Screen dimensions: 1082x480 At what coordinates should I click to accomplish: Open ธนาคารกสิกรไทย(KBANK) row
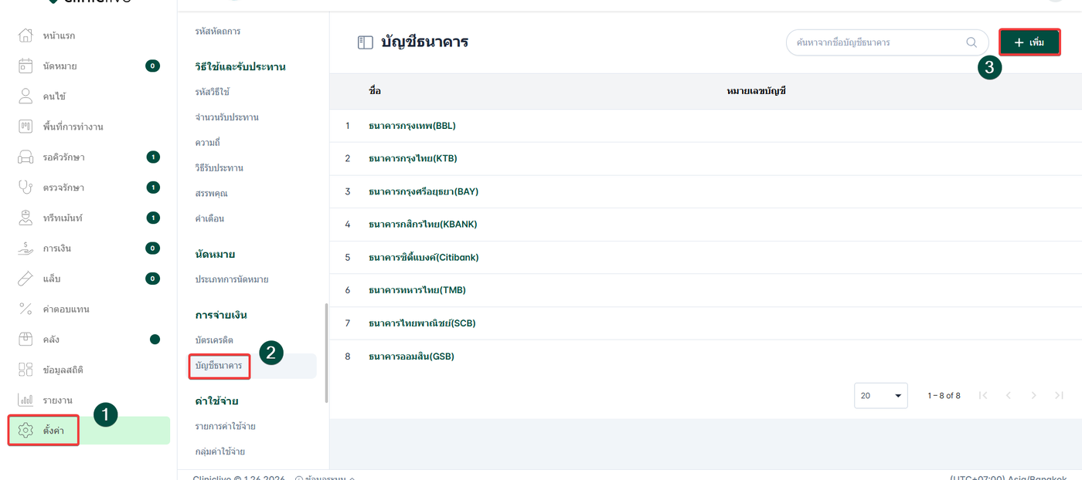tap(706, 225)
